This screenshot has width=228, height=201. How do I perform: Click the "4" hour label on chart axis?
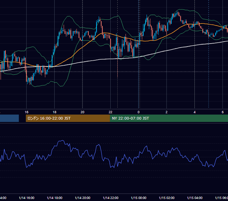tap(194, 112)
